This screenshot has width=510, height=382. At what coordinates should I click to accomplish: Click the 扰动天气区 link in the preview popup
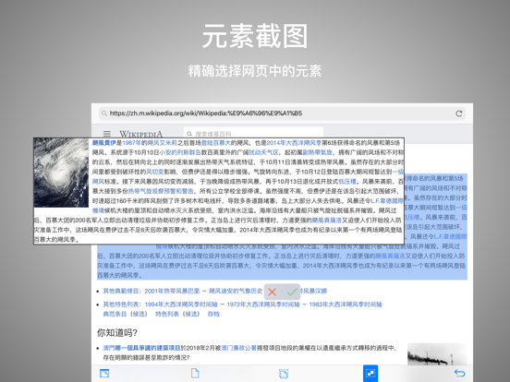[264, 152]
